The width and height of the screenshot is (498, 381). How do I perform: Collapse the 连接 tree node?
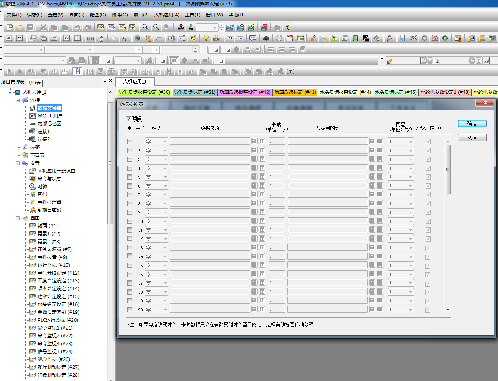coord(18,100)
